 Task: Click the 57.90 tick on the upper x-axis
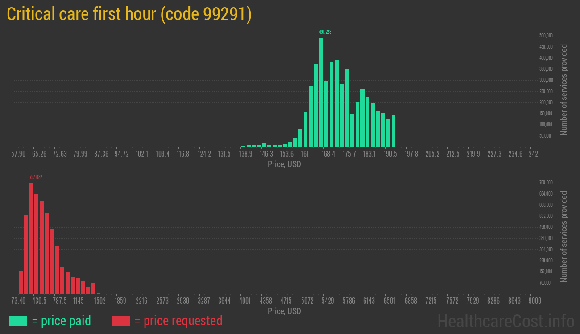pos(18,154)
